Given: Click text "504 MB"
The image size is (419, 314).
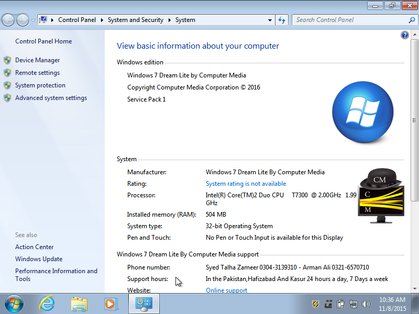Looking at the screenshot, I should pyautogui.click(x=216, y=215).
